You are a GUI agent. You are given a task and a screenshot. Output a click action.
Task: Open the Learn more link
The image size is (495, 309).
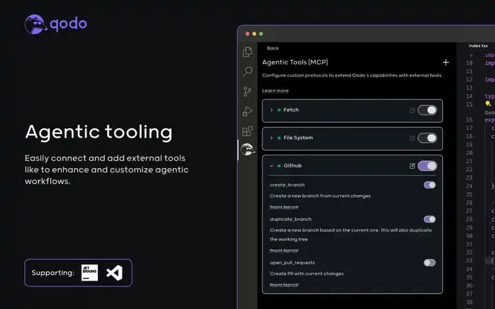275,91
